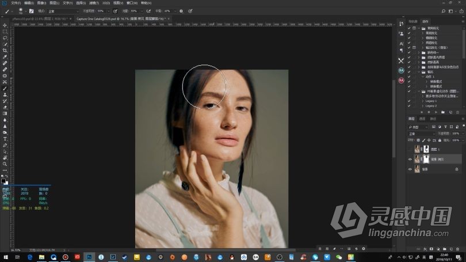The image size is (466, 262).
Task: Toggle visibility of the bottom 背景 layer
Action: tap(410, 169)
